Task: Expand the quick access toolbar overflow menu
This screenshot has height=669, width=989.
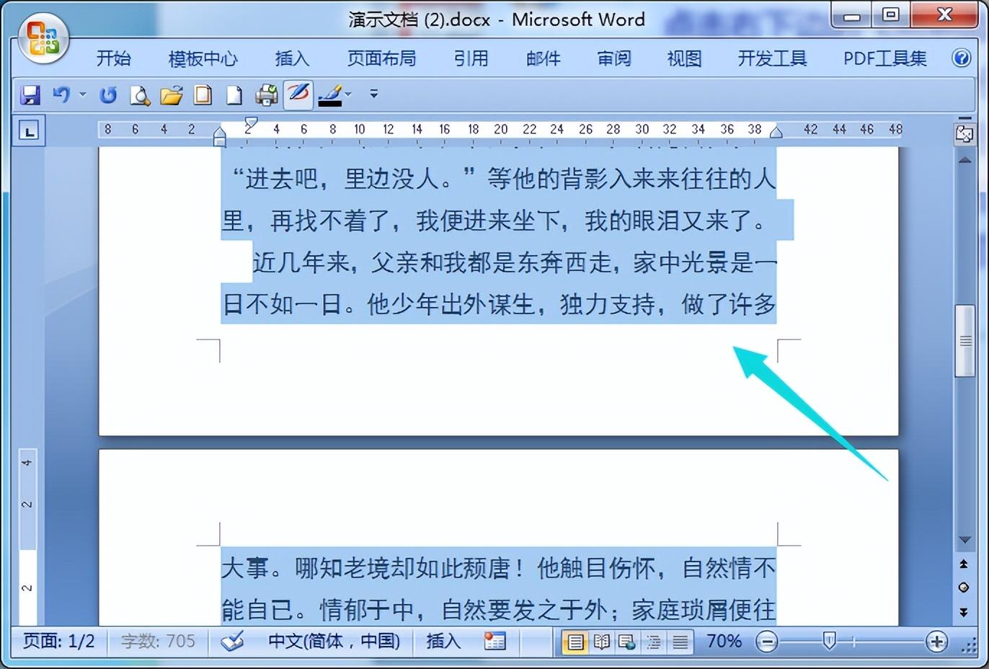Action: pos(373,94)
